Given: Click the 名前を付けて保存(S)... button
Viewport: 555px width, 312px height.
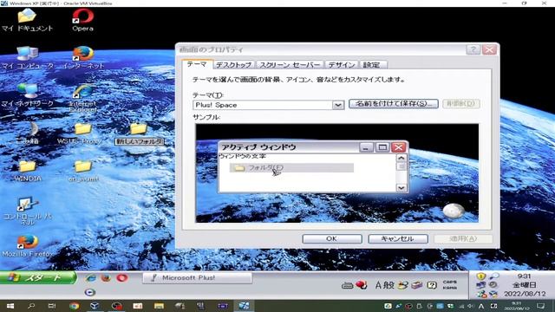Looking at the screenshot, I should coord(394,104).
